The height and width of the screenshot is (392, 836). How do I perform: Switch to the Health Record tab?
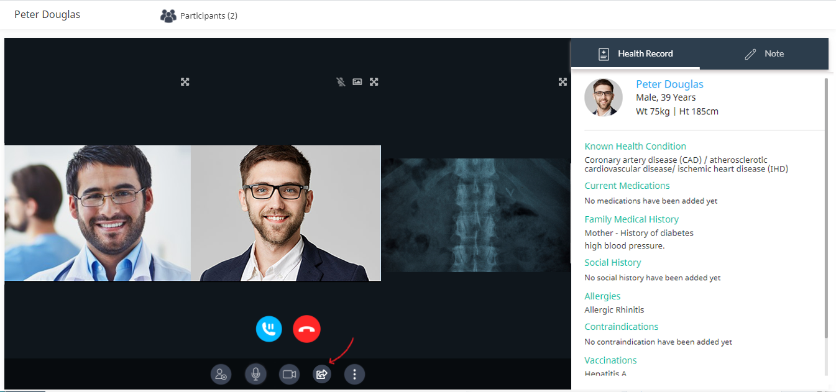pyautogui.click(x=635, y=53)
